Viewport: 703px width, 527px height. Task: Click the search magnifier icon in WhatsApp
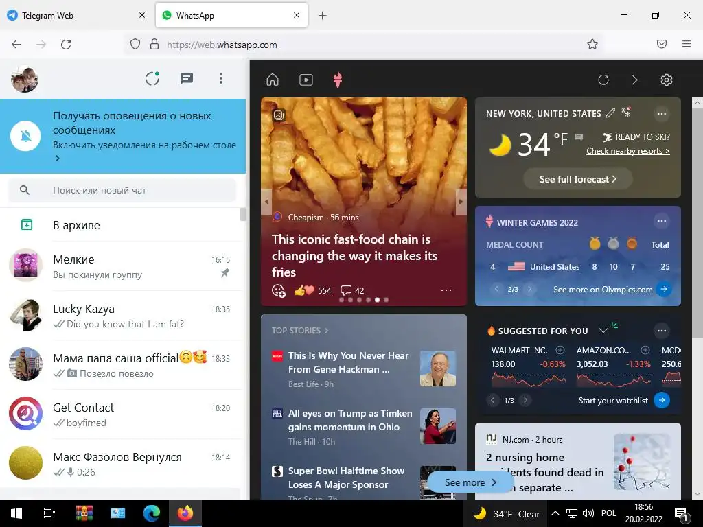click(x=25, y=190)
